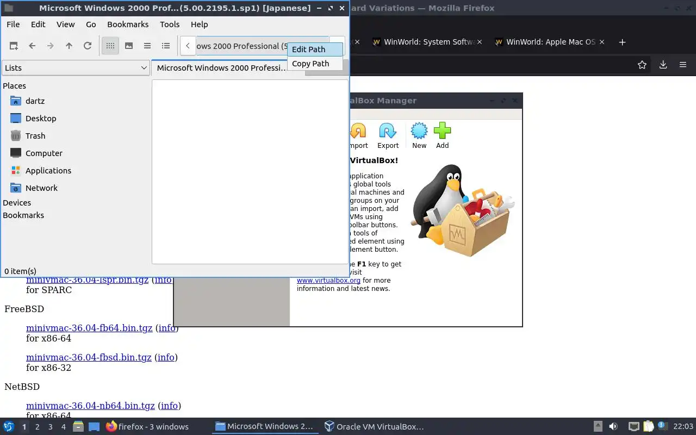Open minivmac-36.04-lspr.bin.tgz download link
Image resolution: width=696 pixels, height=435 pixels.
(x=87, y=280)
